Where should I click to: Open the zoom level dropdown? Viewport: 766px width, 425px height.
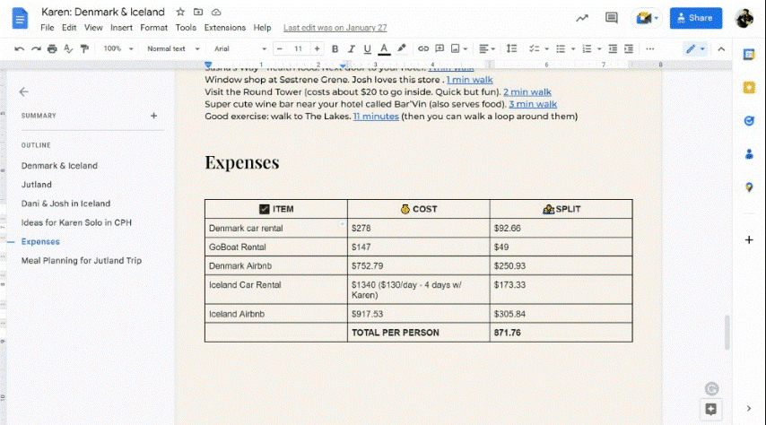point(117,48)
